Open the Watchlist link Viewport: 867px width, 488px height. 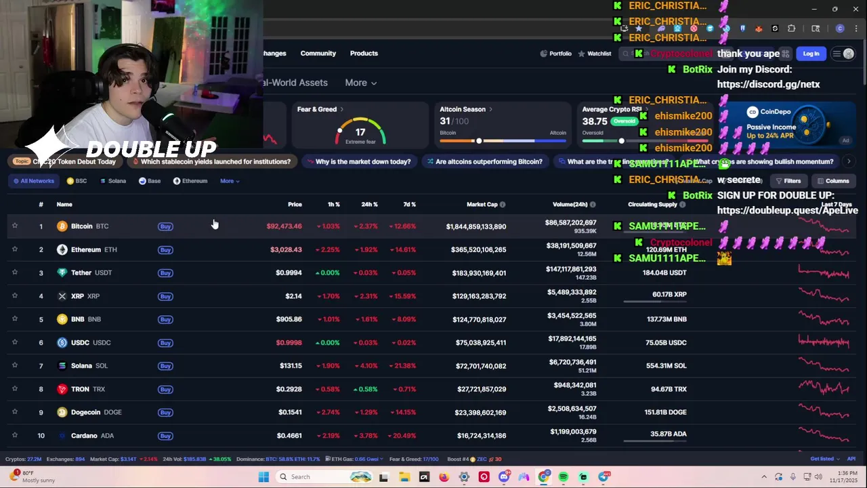(595, 54)
